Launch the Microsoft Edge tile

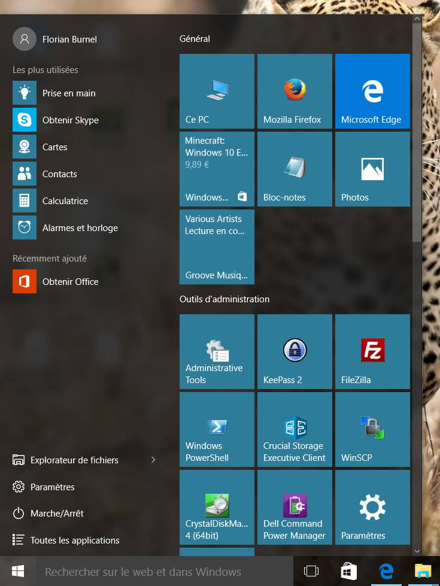tap(372, 92)
